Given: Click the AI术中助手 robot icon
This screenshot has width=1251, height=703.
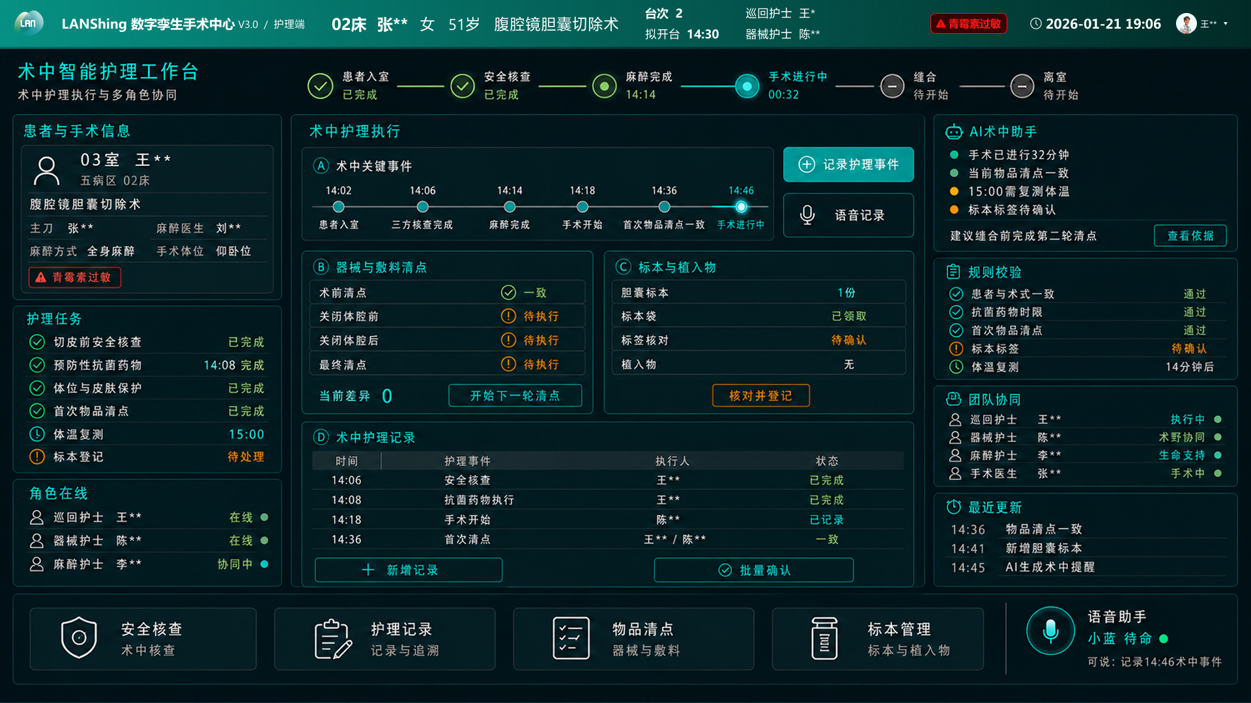Looking at the screenshot, I should tap(954, 132).
